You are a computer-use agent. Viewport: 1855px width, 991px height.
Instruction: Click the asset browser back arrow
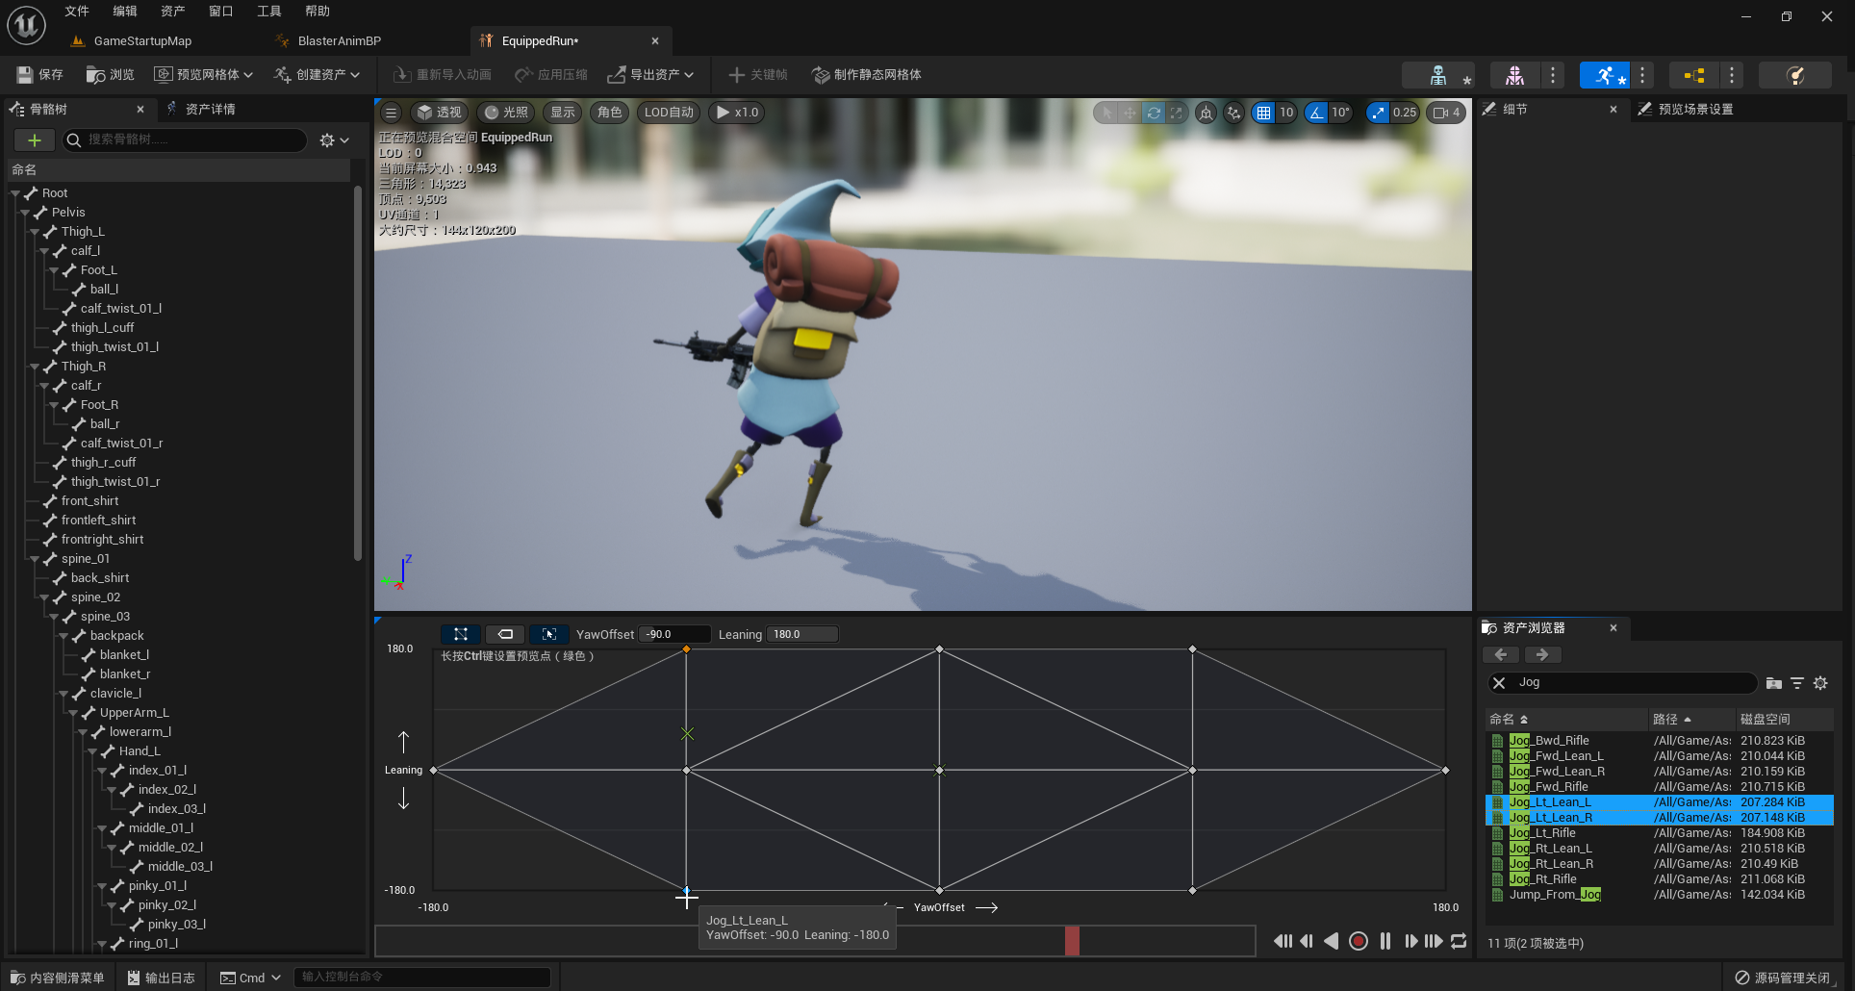(1501, 654)
